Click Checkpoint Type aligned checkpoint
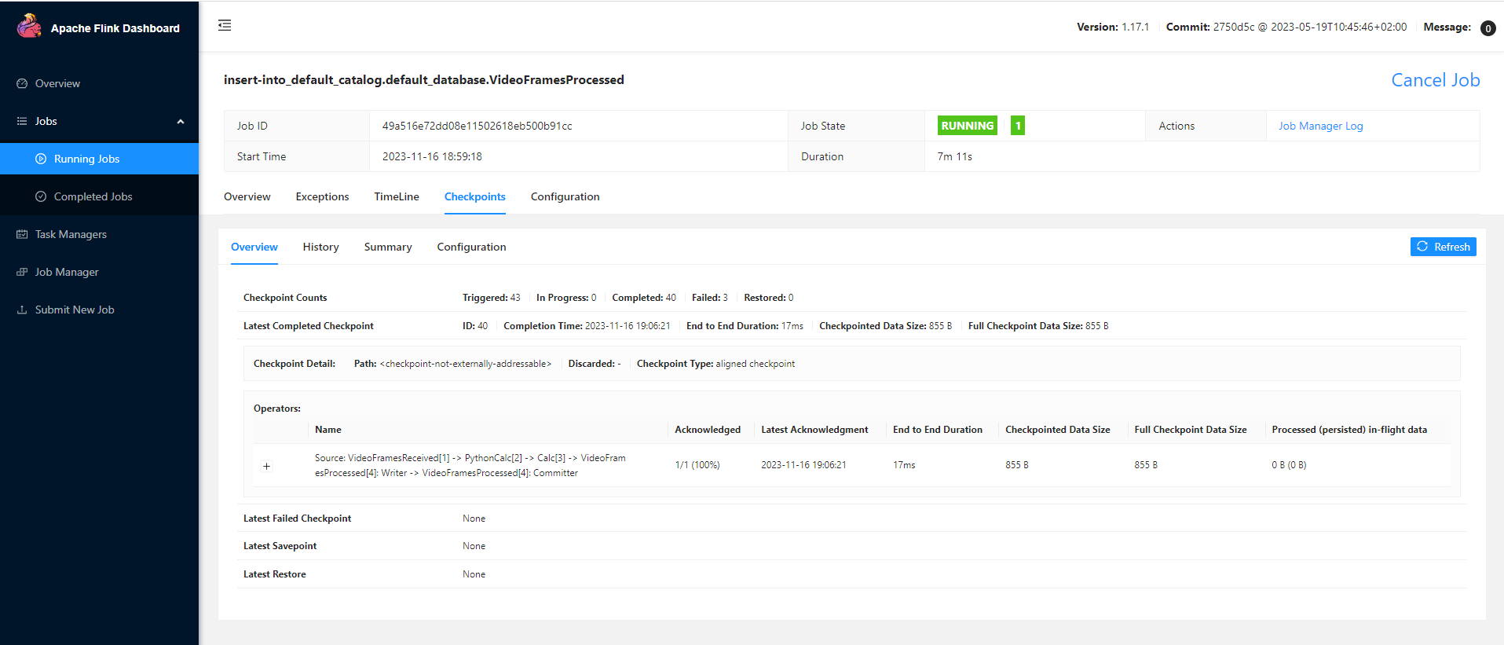The image size is (1504, 645). click(x=715, y=364)
